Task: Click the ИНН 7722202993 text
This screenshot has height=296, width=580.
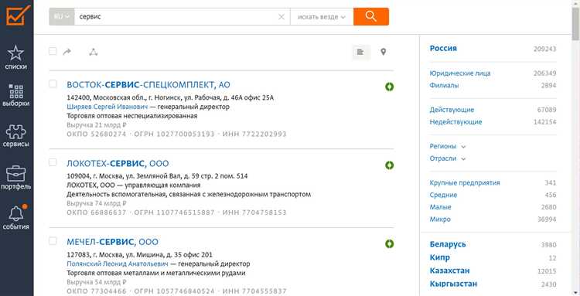Action: tap(254, 134)
